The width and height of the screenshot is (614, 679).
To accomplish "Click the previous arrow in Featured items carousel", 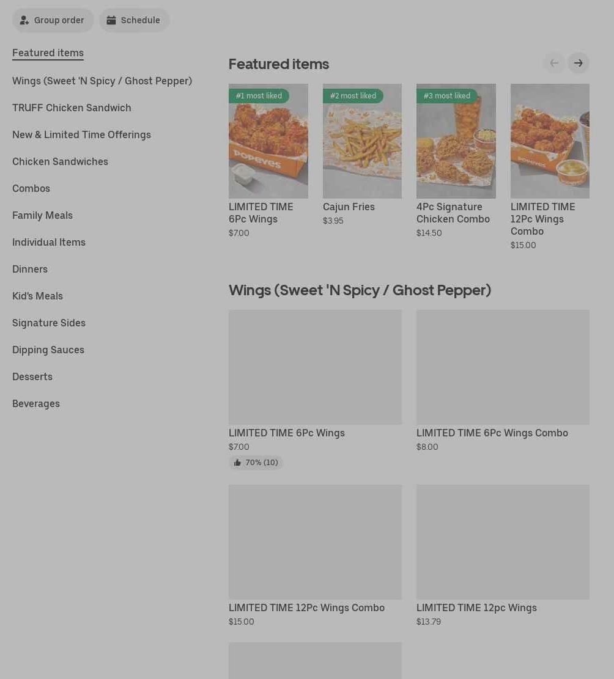I will click(x=554, y=63).
